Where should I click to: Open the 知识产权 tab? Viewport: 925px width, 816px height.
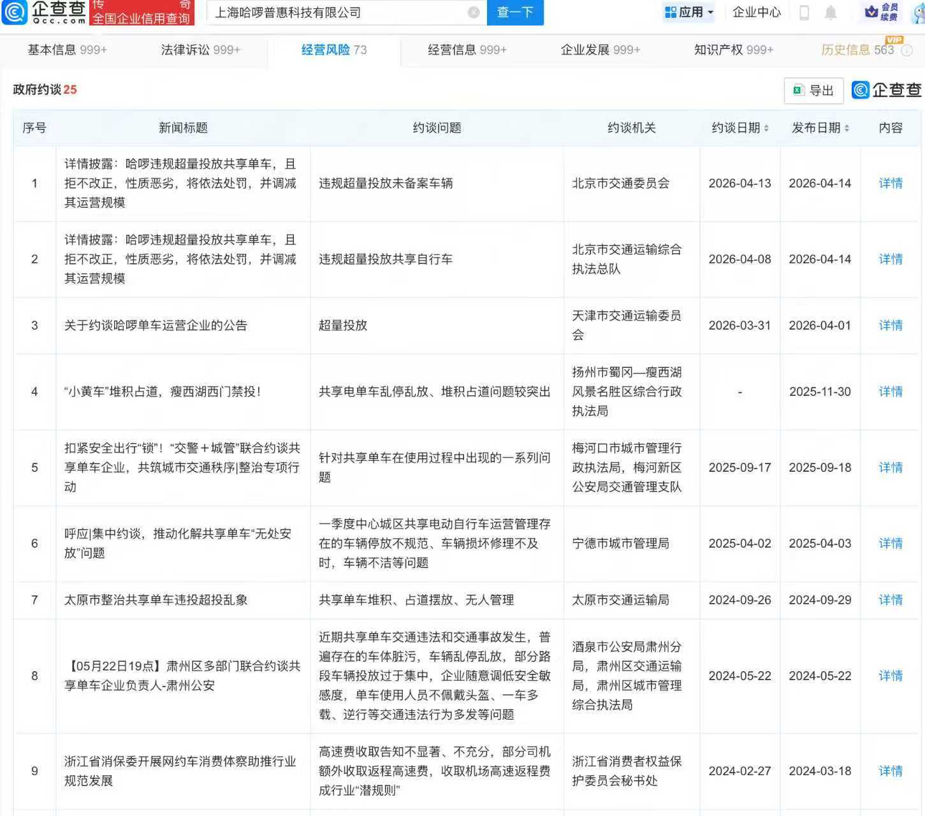click(x=734, y=50)
